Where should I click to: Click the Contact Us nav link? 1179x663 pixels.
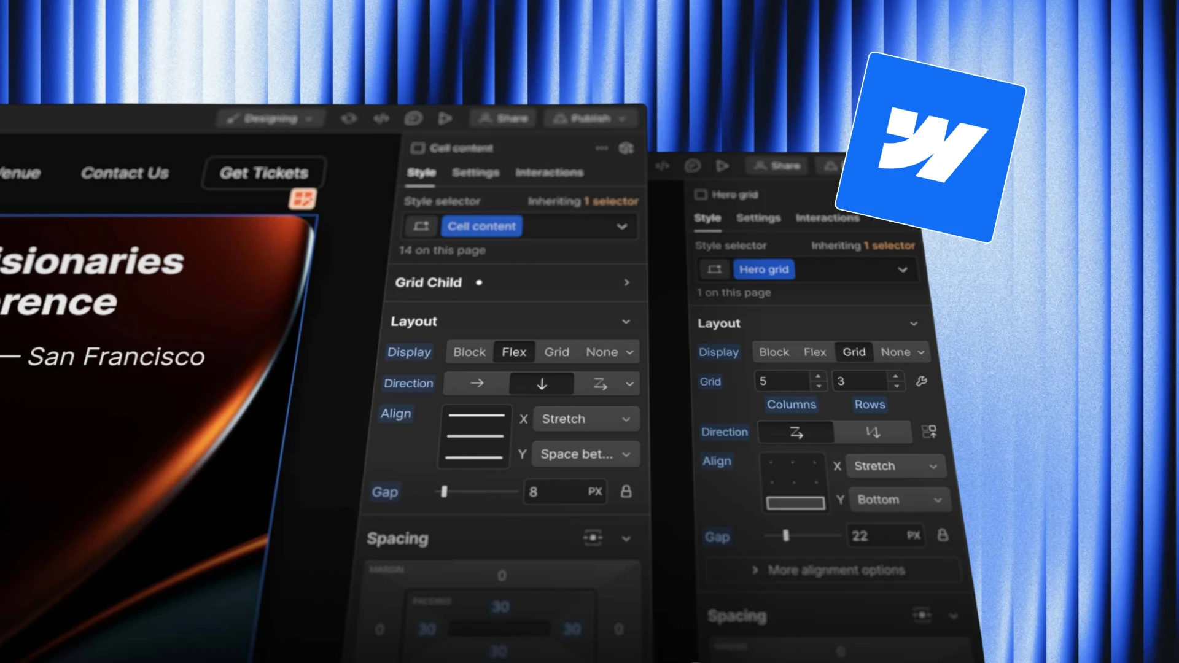coord(125,173)
